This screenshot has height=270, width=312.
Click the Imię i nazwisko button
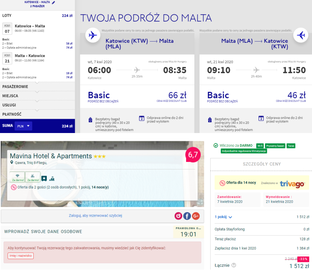21,256
